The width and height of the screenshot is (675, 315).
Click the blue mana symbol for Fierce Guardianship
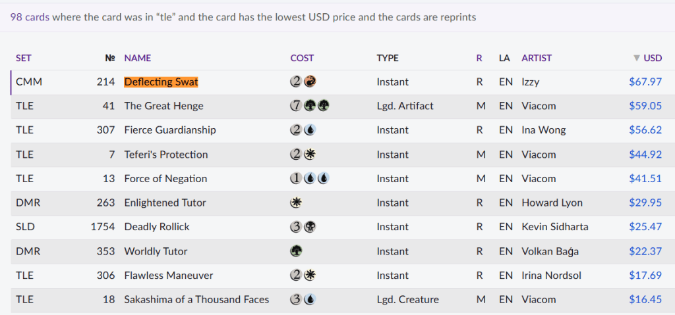point(310,130)
